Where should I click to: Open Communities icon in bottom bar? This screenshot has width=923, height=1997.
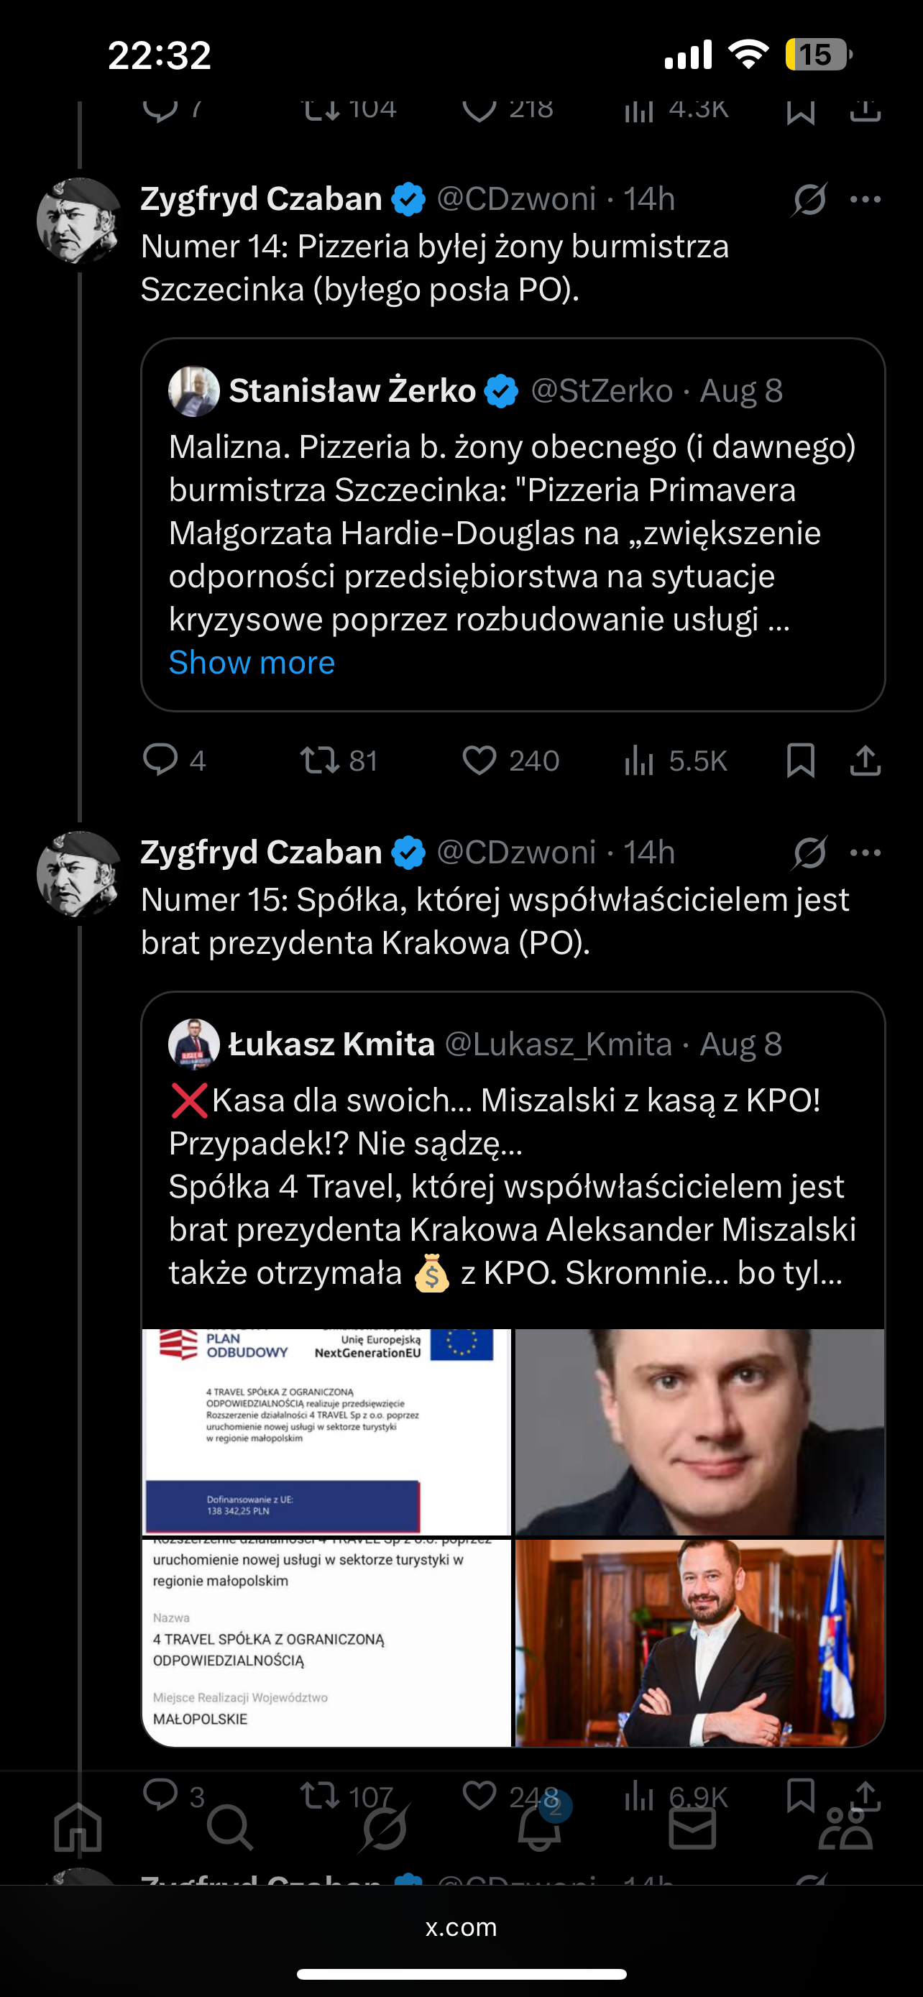tap(845, 1827)
